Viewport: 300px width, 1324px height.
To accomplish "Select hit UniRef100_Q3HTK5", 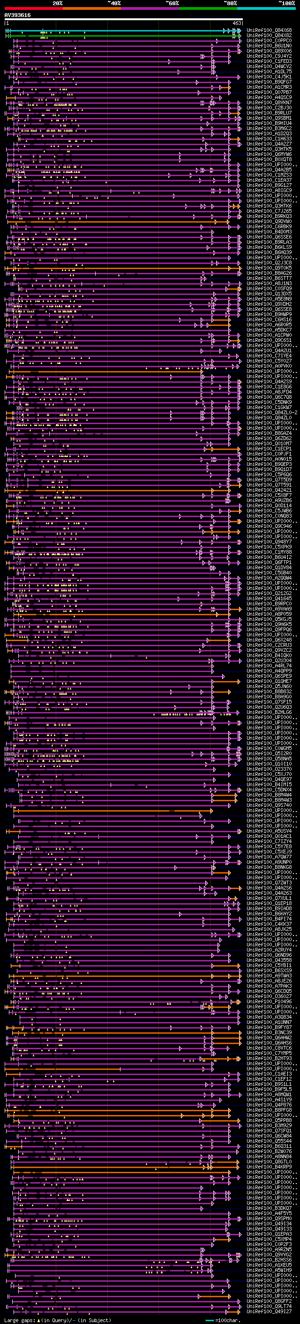I will coord(269,149).
